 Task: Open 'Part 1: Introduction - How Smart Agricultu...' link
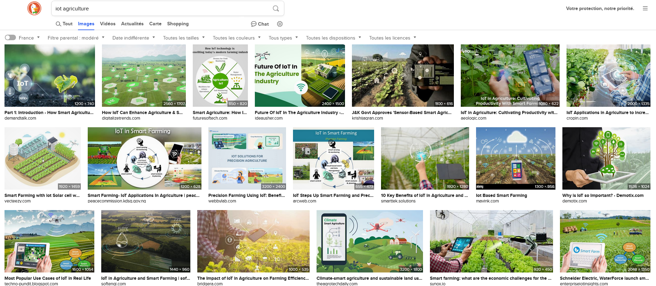coord(49,113)
